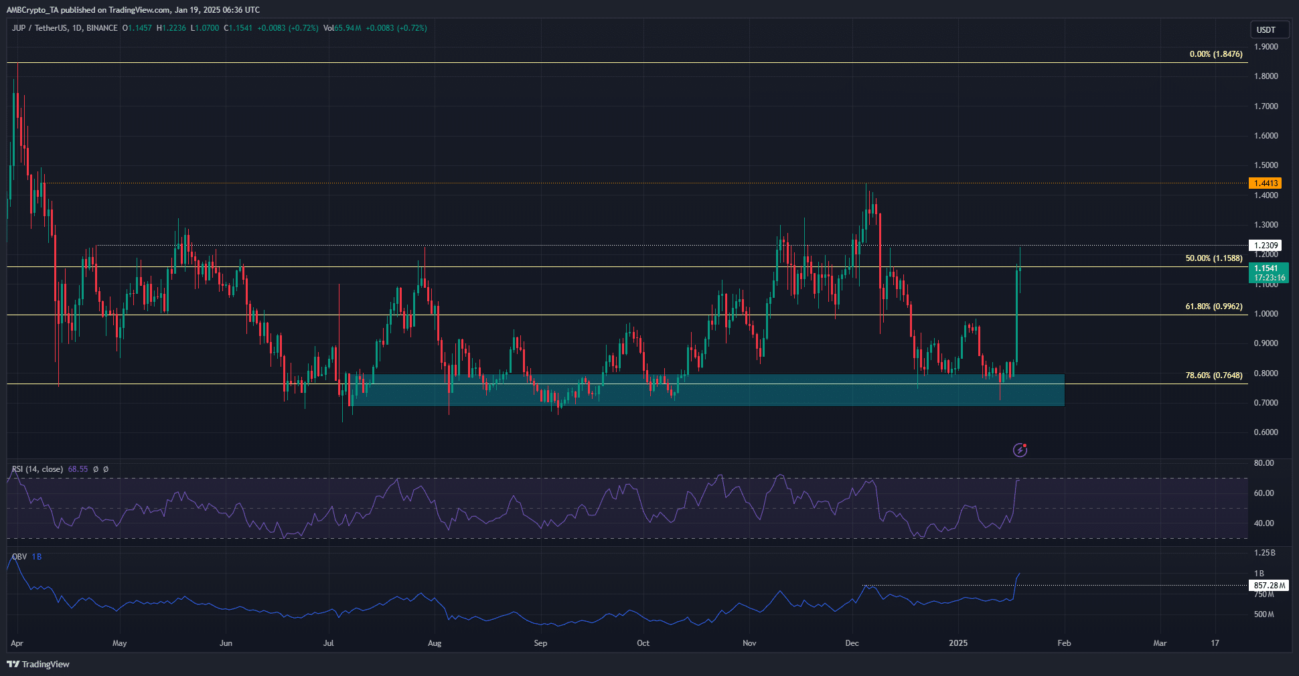Select the 78.60% (0.7648) Fibonacci label

[x=1213, y=375]
